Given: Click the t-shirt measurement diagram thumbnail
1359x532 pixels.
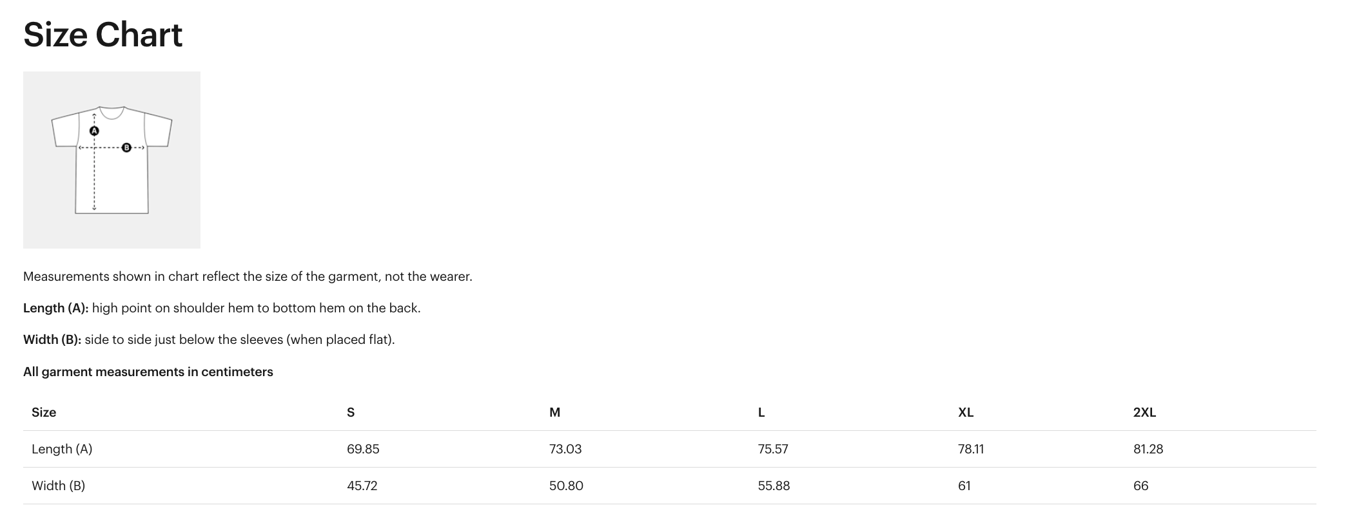Looking at the screenshot, I should [112, 160].
